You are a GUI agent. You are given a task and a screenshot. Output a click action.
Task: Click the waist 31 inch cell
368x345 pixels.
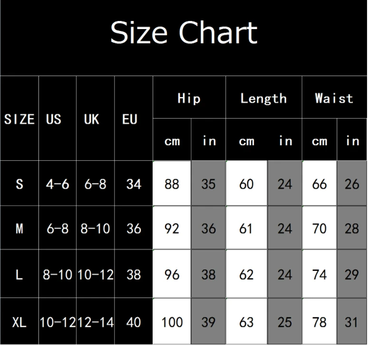coord(352,321)
